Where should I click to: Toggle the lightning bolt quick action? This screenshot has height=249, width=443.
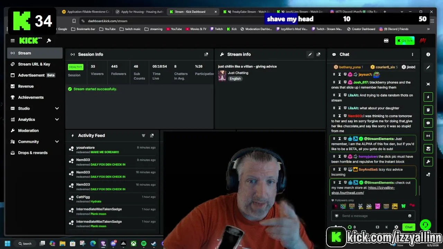tap(428, 97)
